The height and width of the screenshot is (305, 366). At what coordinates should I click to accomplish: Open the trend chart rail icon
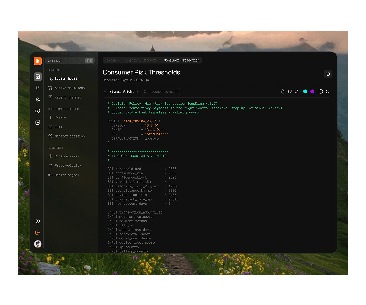click(x=38, y=122)
